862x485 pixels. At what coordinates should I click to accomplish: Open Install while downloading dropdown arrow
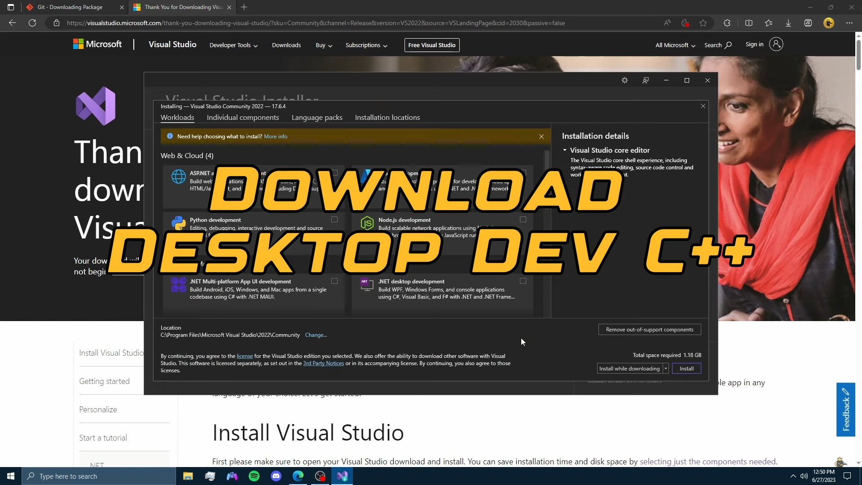[666, 369]
